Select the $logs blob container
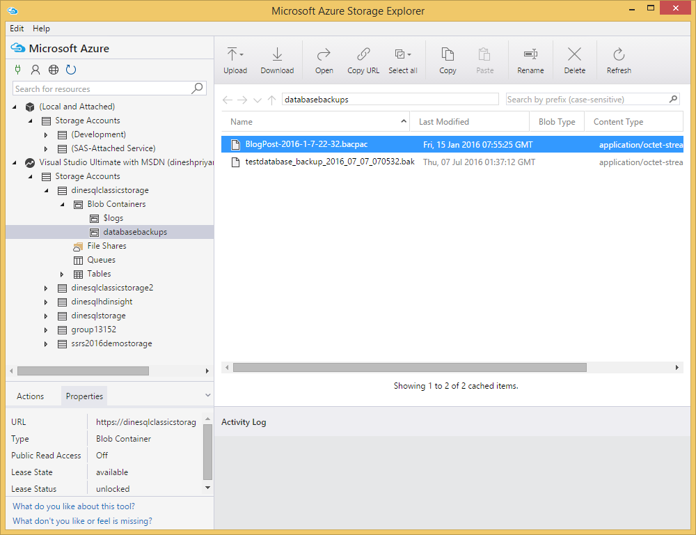The width and height of the screenshot is (696, 535). 113,218
